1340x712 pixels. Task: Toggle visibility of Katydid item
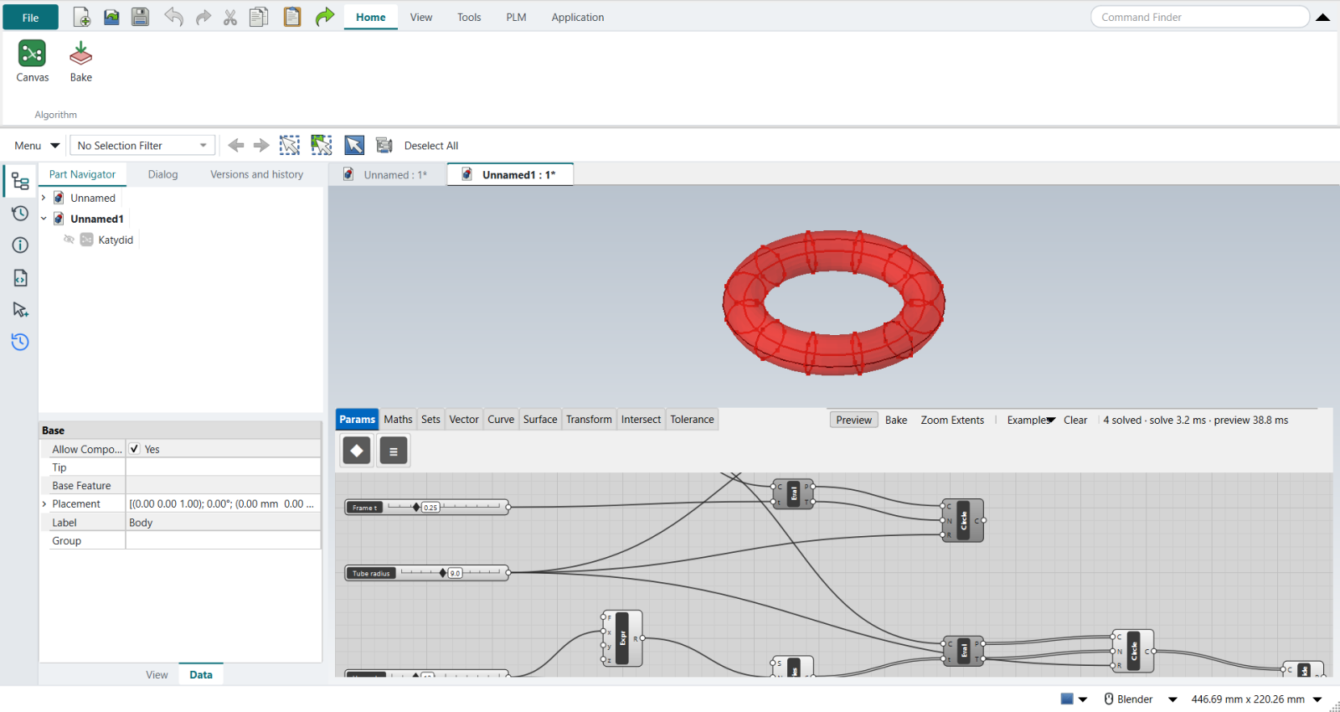point(70,240)
